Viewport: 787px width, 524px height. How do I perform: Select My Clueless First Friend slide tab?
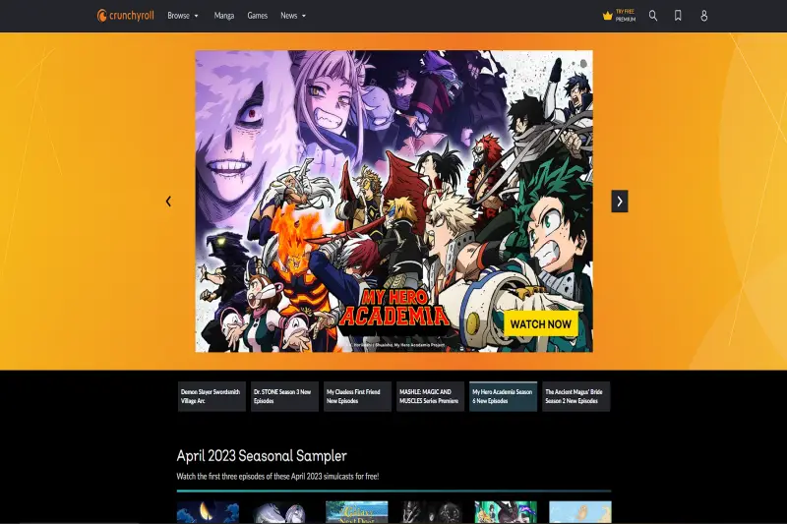(x=357, y=396)
